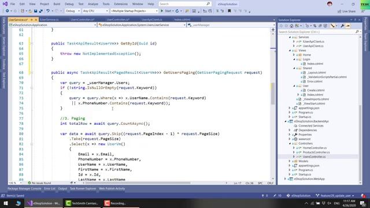Open Properties wrench icon in Solution Explorer
This screenshot has height=208, width=370.
click(x=342, y=26)
